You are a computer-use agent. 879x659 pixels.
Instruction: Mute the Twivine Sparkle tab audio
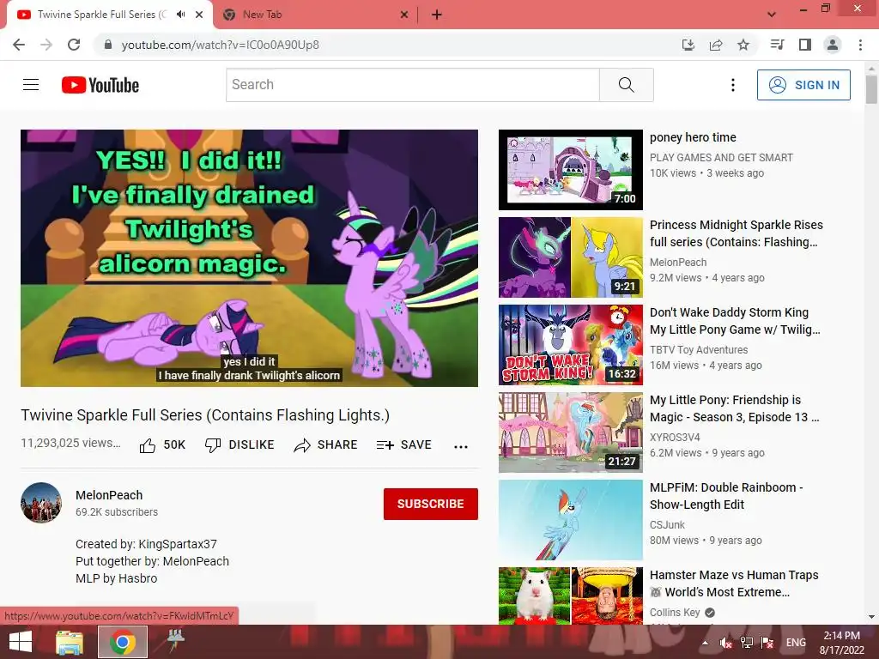(x=180, y=15)
